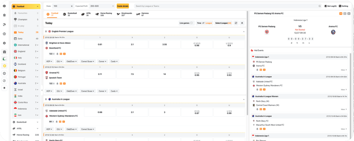
Task: Switch to the Greyhounds tab
Action: [124, 14]
